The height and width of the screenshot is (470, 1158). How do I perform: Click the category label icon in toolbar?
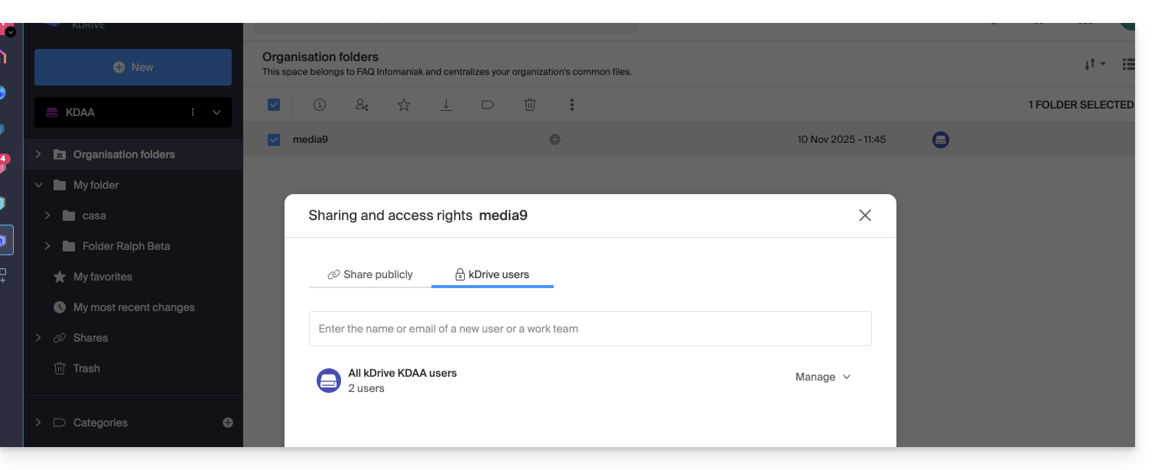click(x=488, y=105)
